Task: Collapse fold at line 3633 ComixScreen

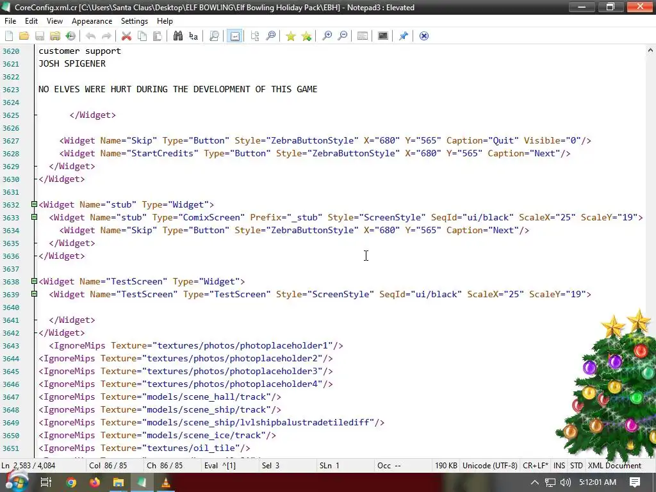Action: pyautogui.click(x=35, y=217)
